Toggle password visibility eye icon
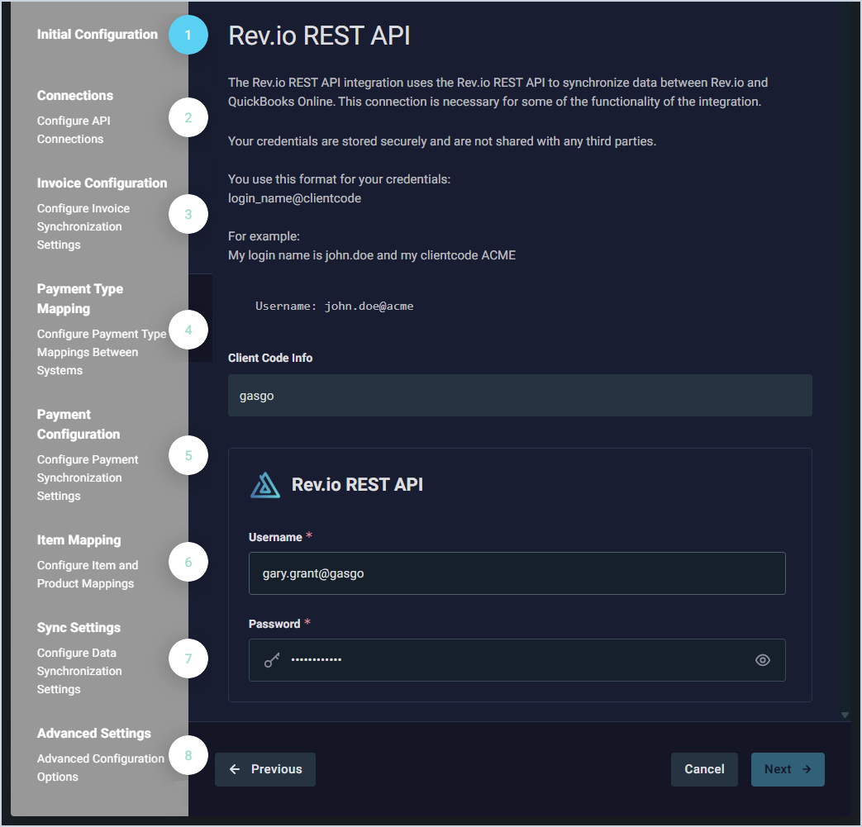Image resolution: width=862 pixels, height=827 pixels. click(x=763, y=660)
